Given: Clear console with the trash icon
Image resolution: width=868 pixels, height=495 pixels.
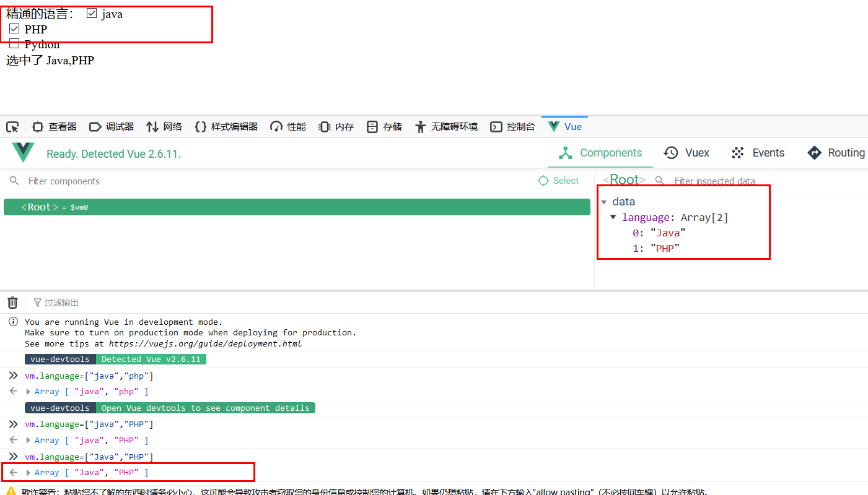Looking at the screenshot, I should pos(12,303).
